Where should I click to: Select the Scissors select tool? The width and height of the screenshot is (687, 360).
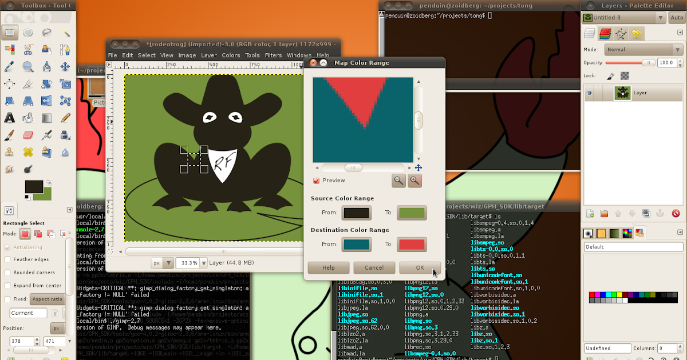pos(27,49)
